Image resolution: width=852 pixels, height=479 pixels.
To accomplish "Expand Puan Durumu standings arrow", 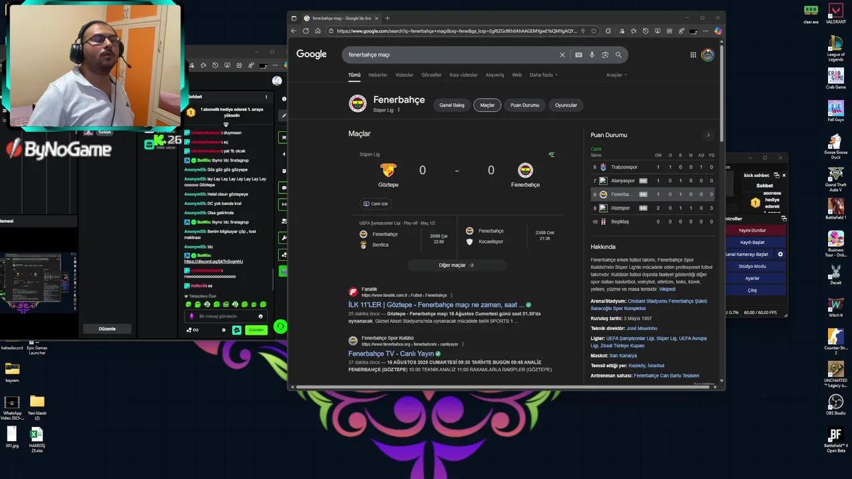I will 708,135.
